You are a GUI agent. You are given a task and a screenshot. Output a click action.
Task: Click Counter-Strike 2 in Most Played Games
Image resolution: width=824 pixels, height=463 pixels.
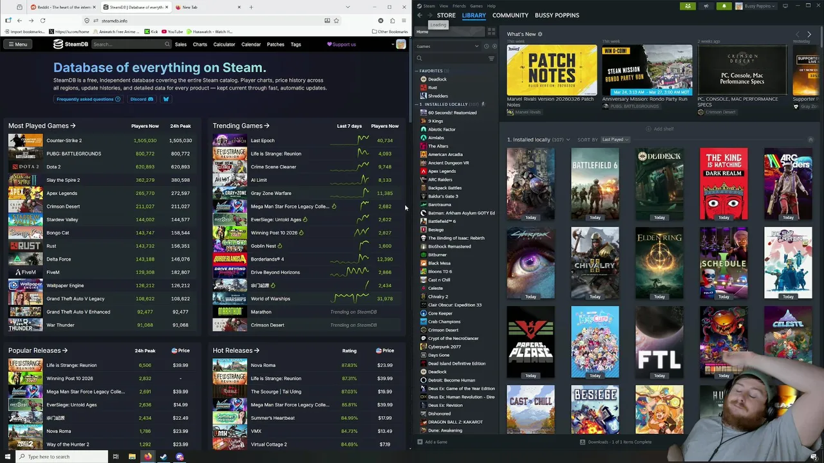64,140
